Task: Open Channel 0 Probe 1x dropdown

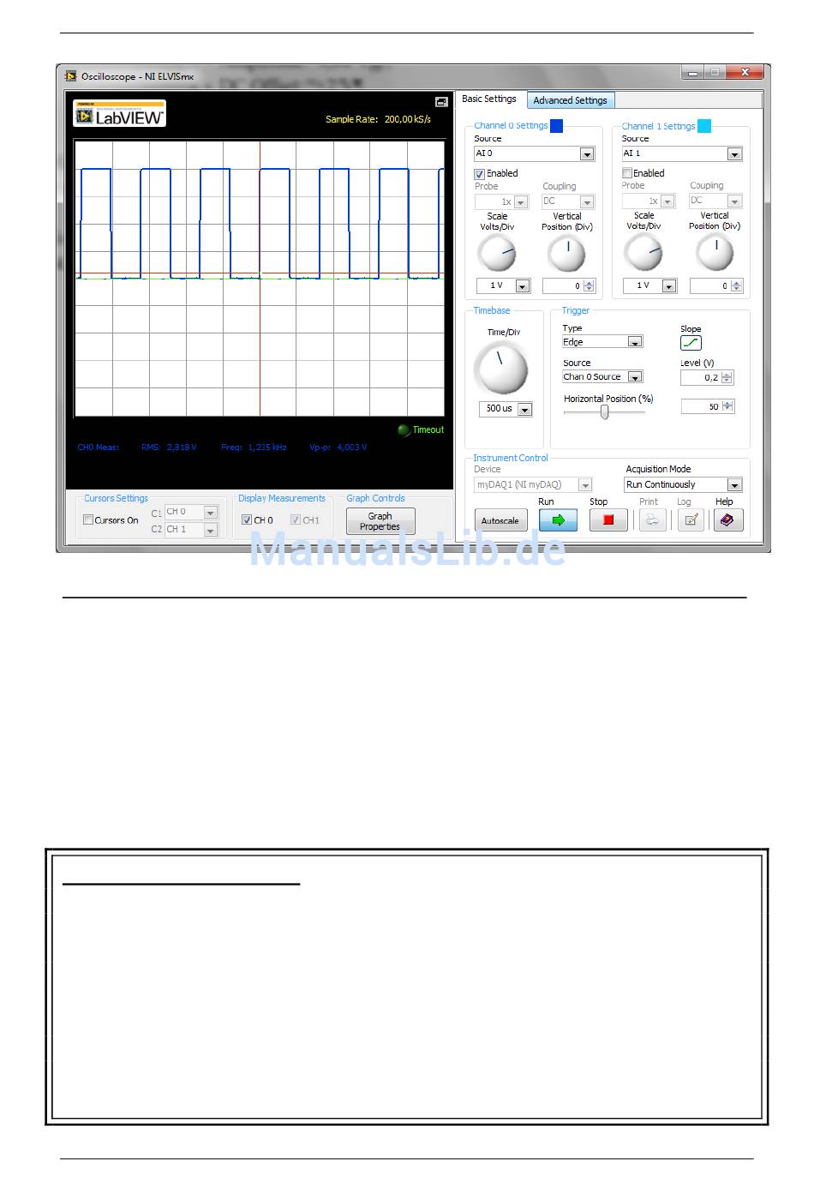Action: click(521, 202)
